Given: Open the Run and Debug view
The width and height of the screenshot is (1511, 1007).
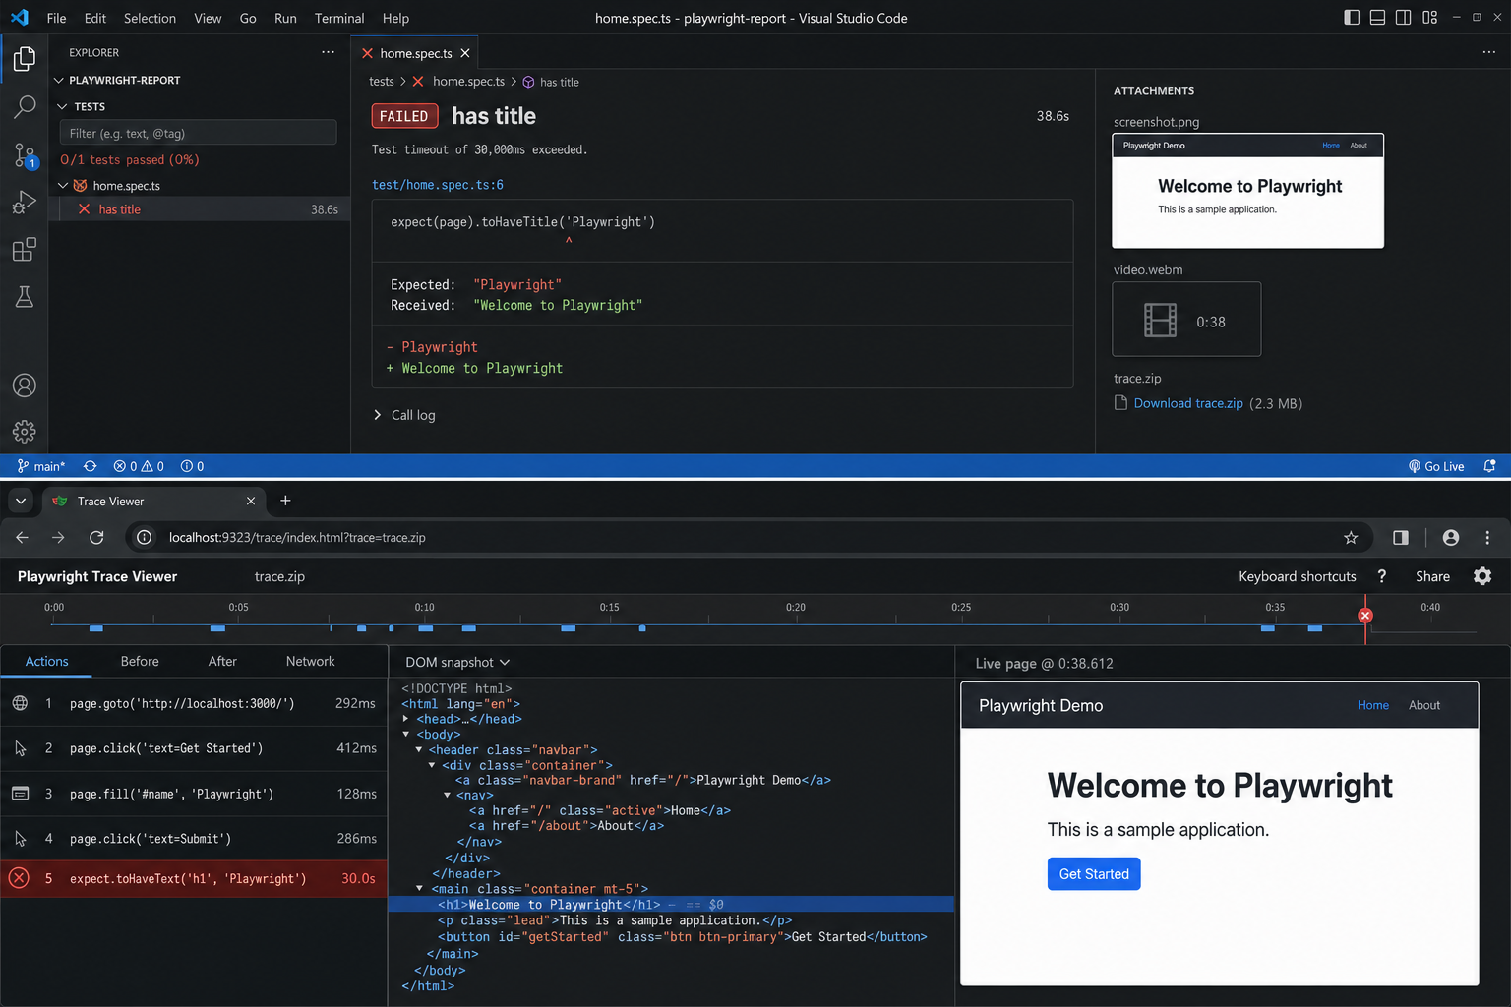Looking at the screenshot, I should (x=25, y=202).
